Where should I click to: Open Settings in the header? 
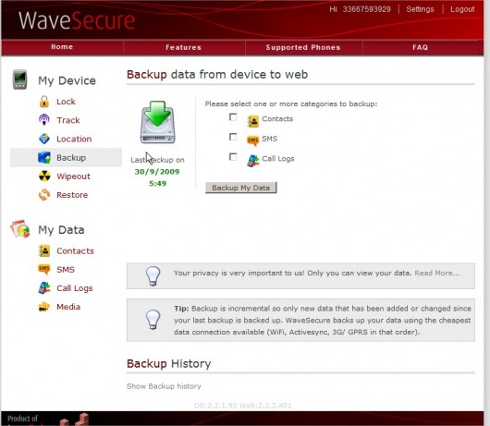tap(420, 9)
